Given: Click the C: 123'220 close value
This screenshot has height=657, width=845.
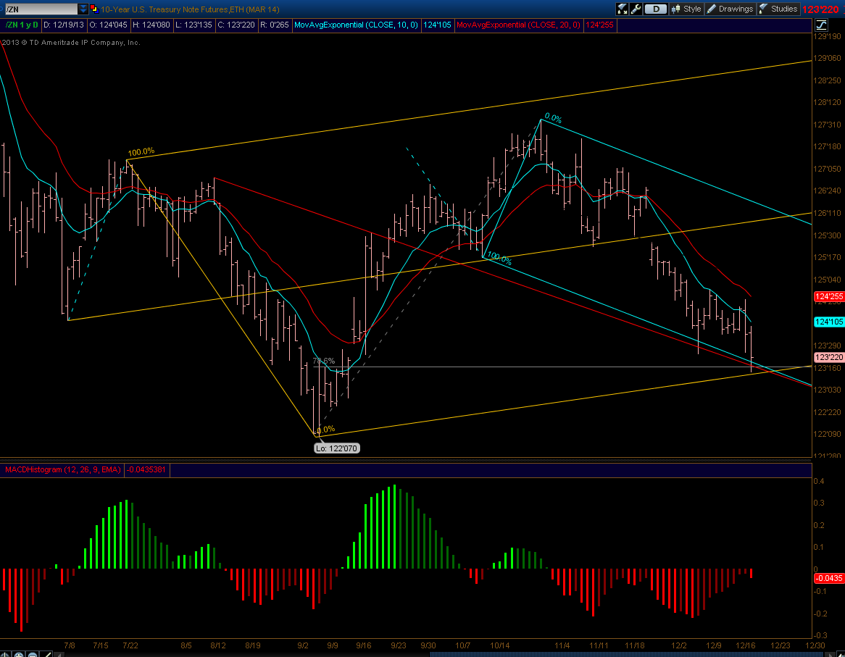Looking at the screenshot, I should pyautogui.click(x=236, y=25).
